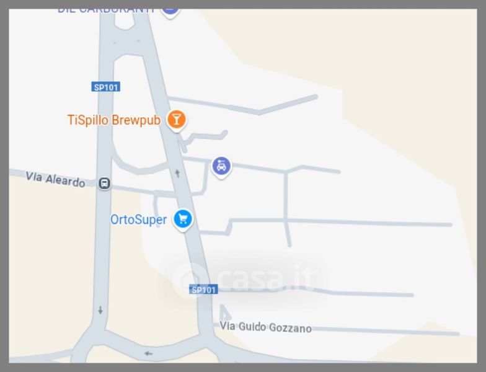Click the purple car service marker
Viewport: 486px width, 372px height.
tap(221, 167)
